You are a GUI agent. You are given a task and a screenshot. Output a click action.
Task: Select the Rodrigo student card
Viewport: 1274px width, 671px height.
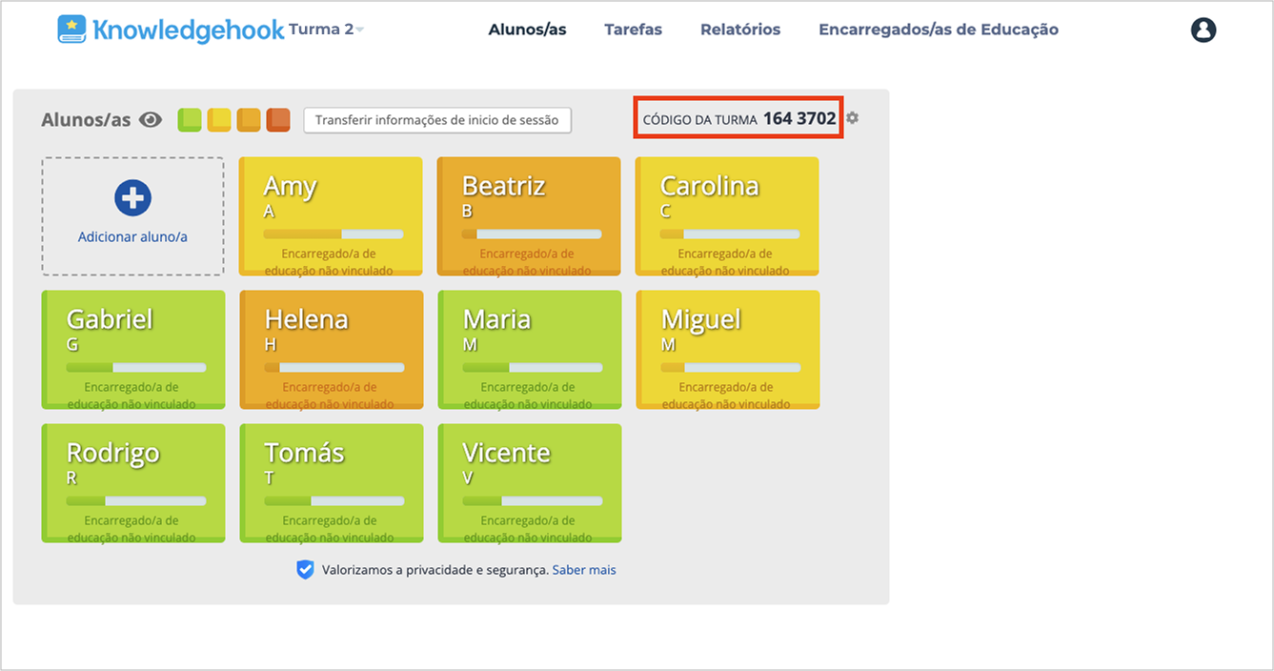(x=133, y=483)
